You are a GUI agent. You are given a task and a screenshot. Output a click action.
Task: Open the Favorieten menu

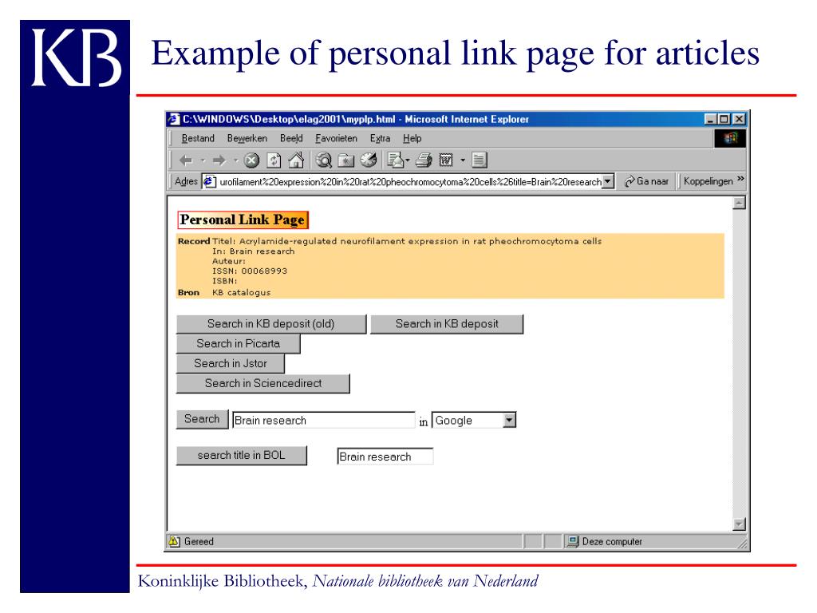(336, 138)
